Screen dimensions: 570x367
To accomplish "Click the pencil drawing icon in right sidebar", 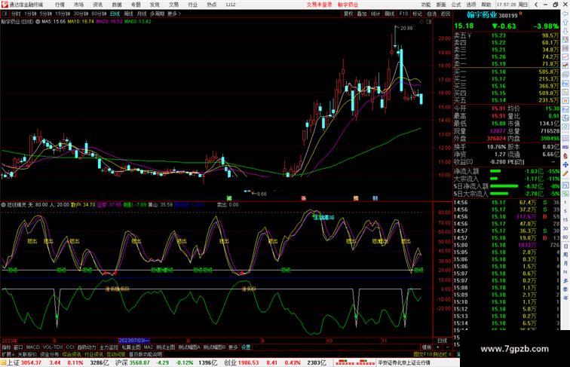I will [x=565, y=173].
